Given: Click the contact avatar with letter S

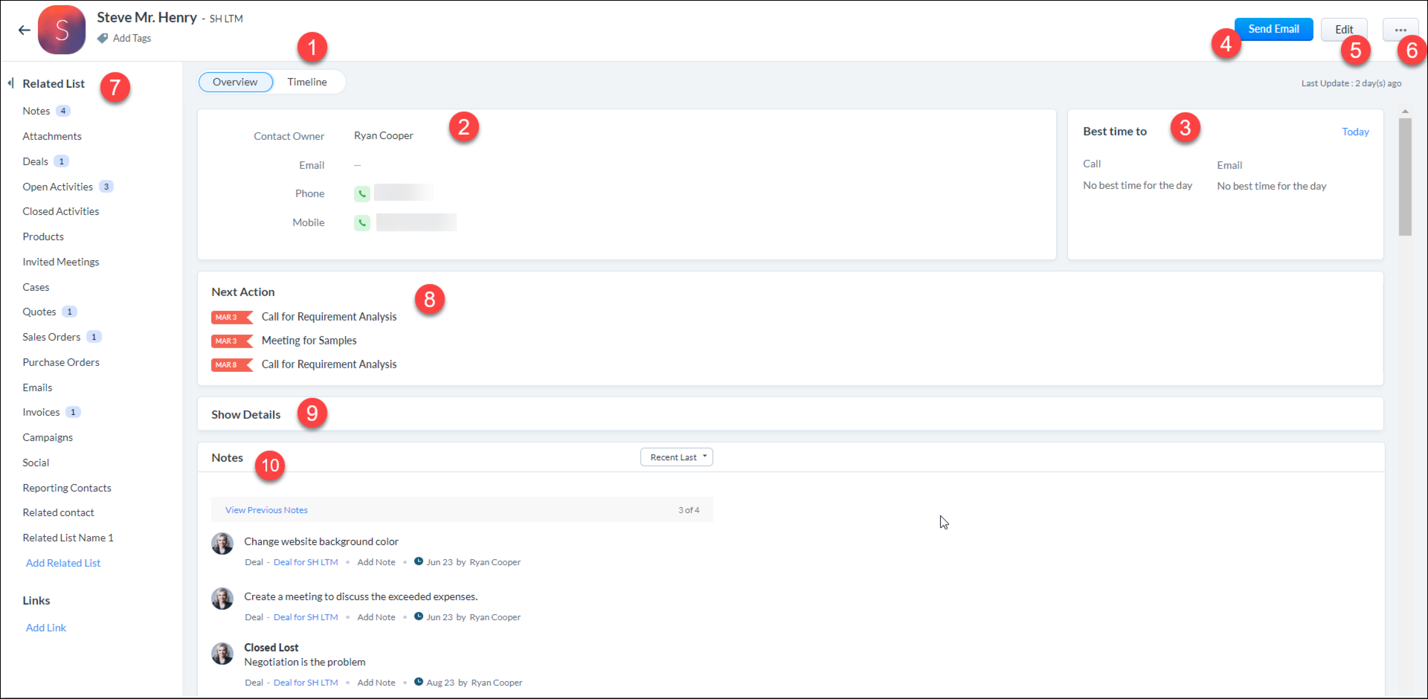Looking at the screenshot, I should pos(61,30).
